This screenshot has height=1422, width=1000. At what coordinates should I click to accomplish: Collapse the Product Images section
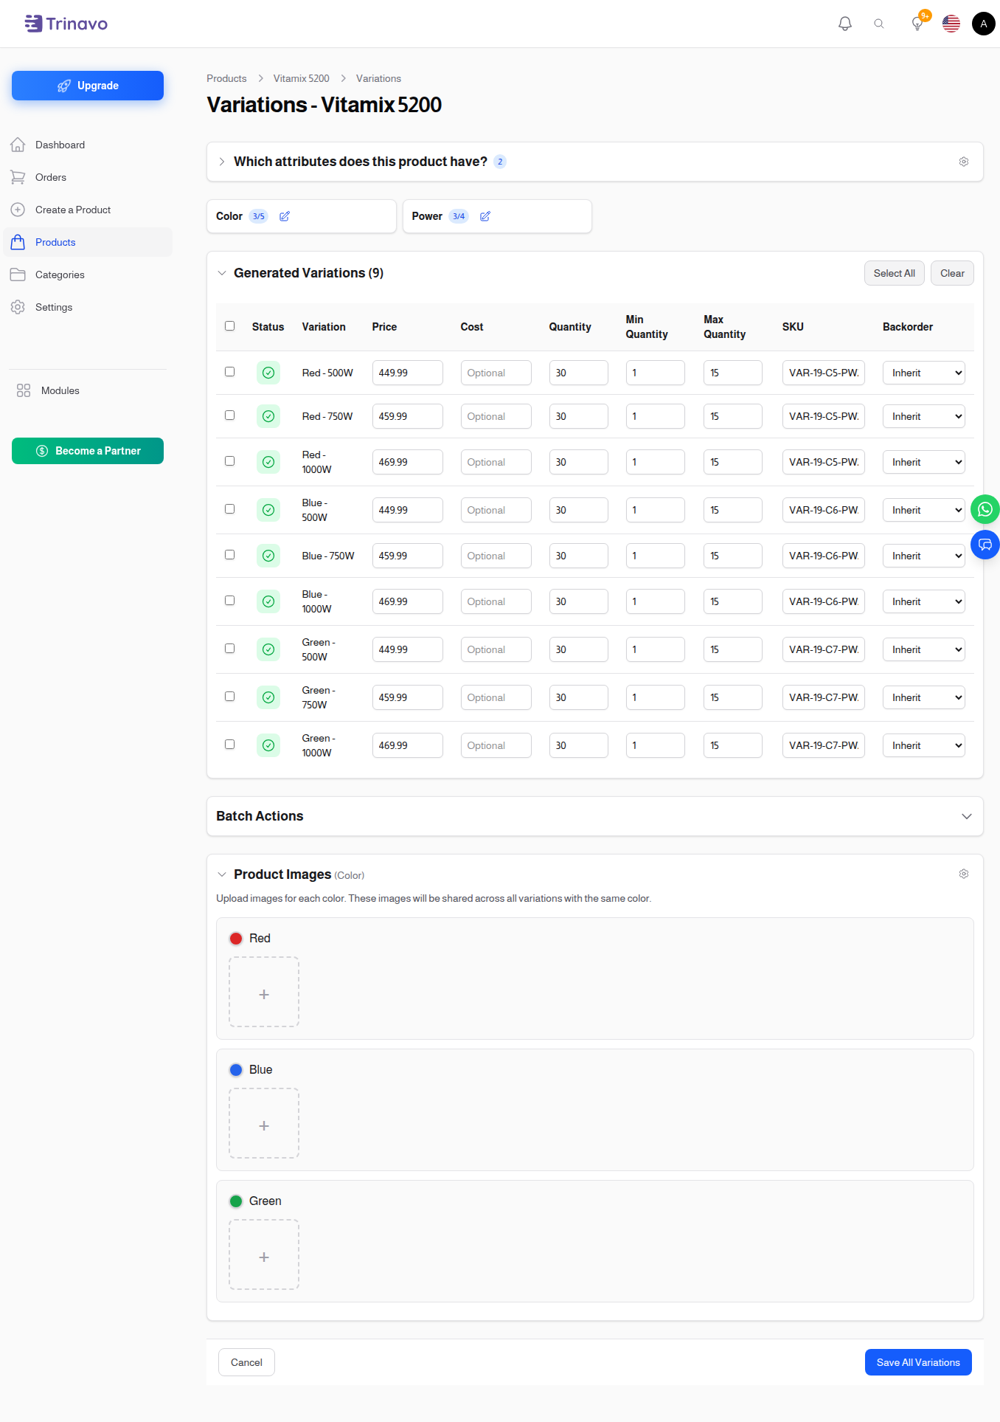coord(222,874)
